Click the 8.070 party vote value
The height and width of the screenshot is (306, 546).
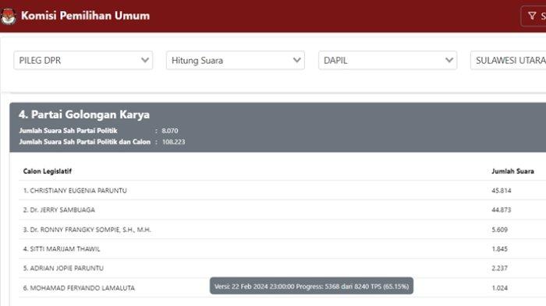170,131
